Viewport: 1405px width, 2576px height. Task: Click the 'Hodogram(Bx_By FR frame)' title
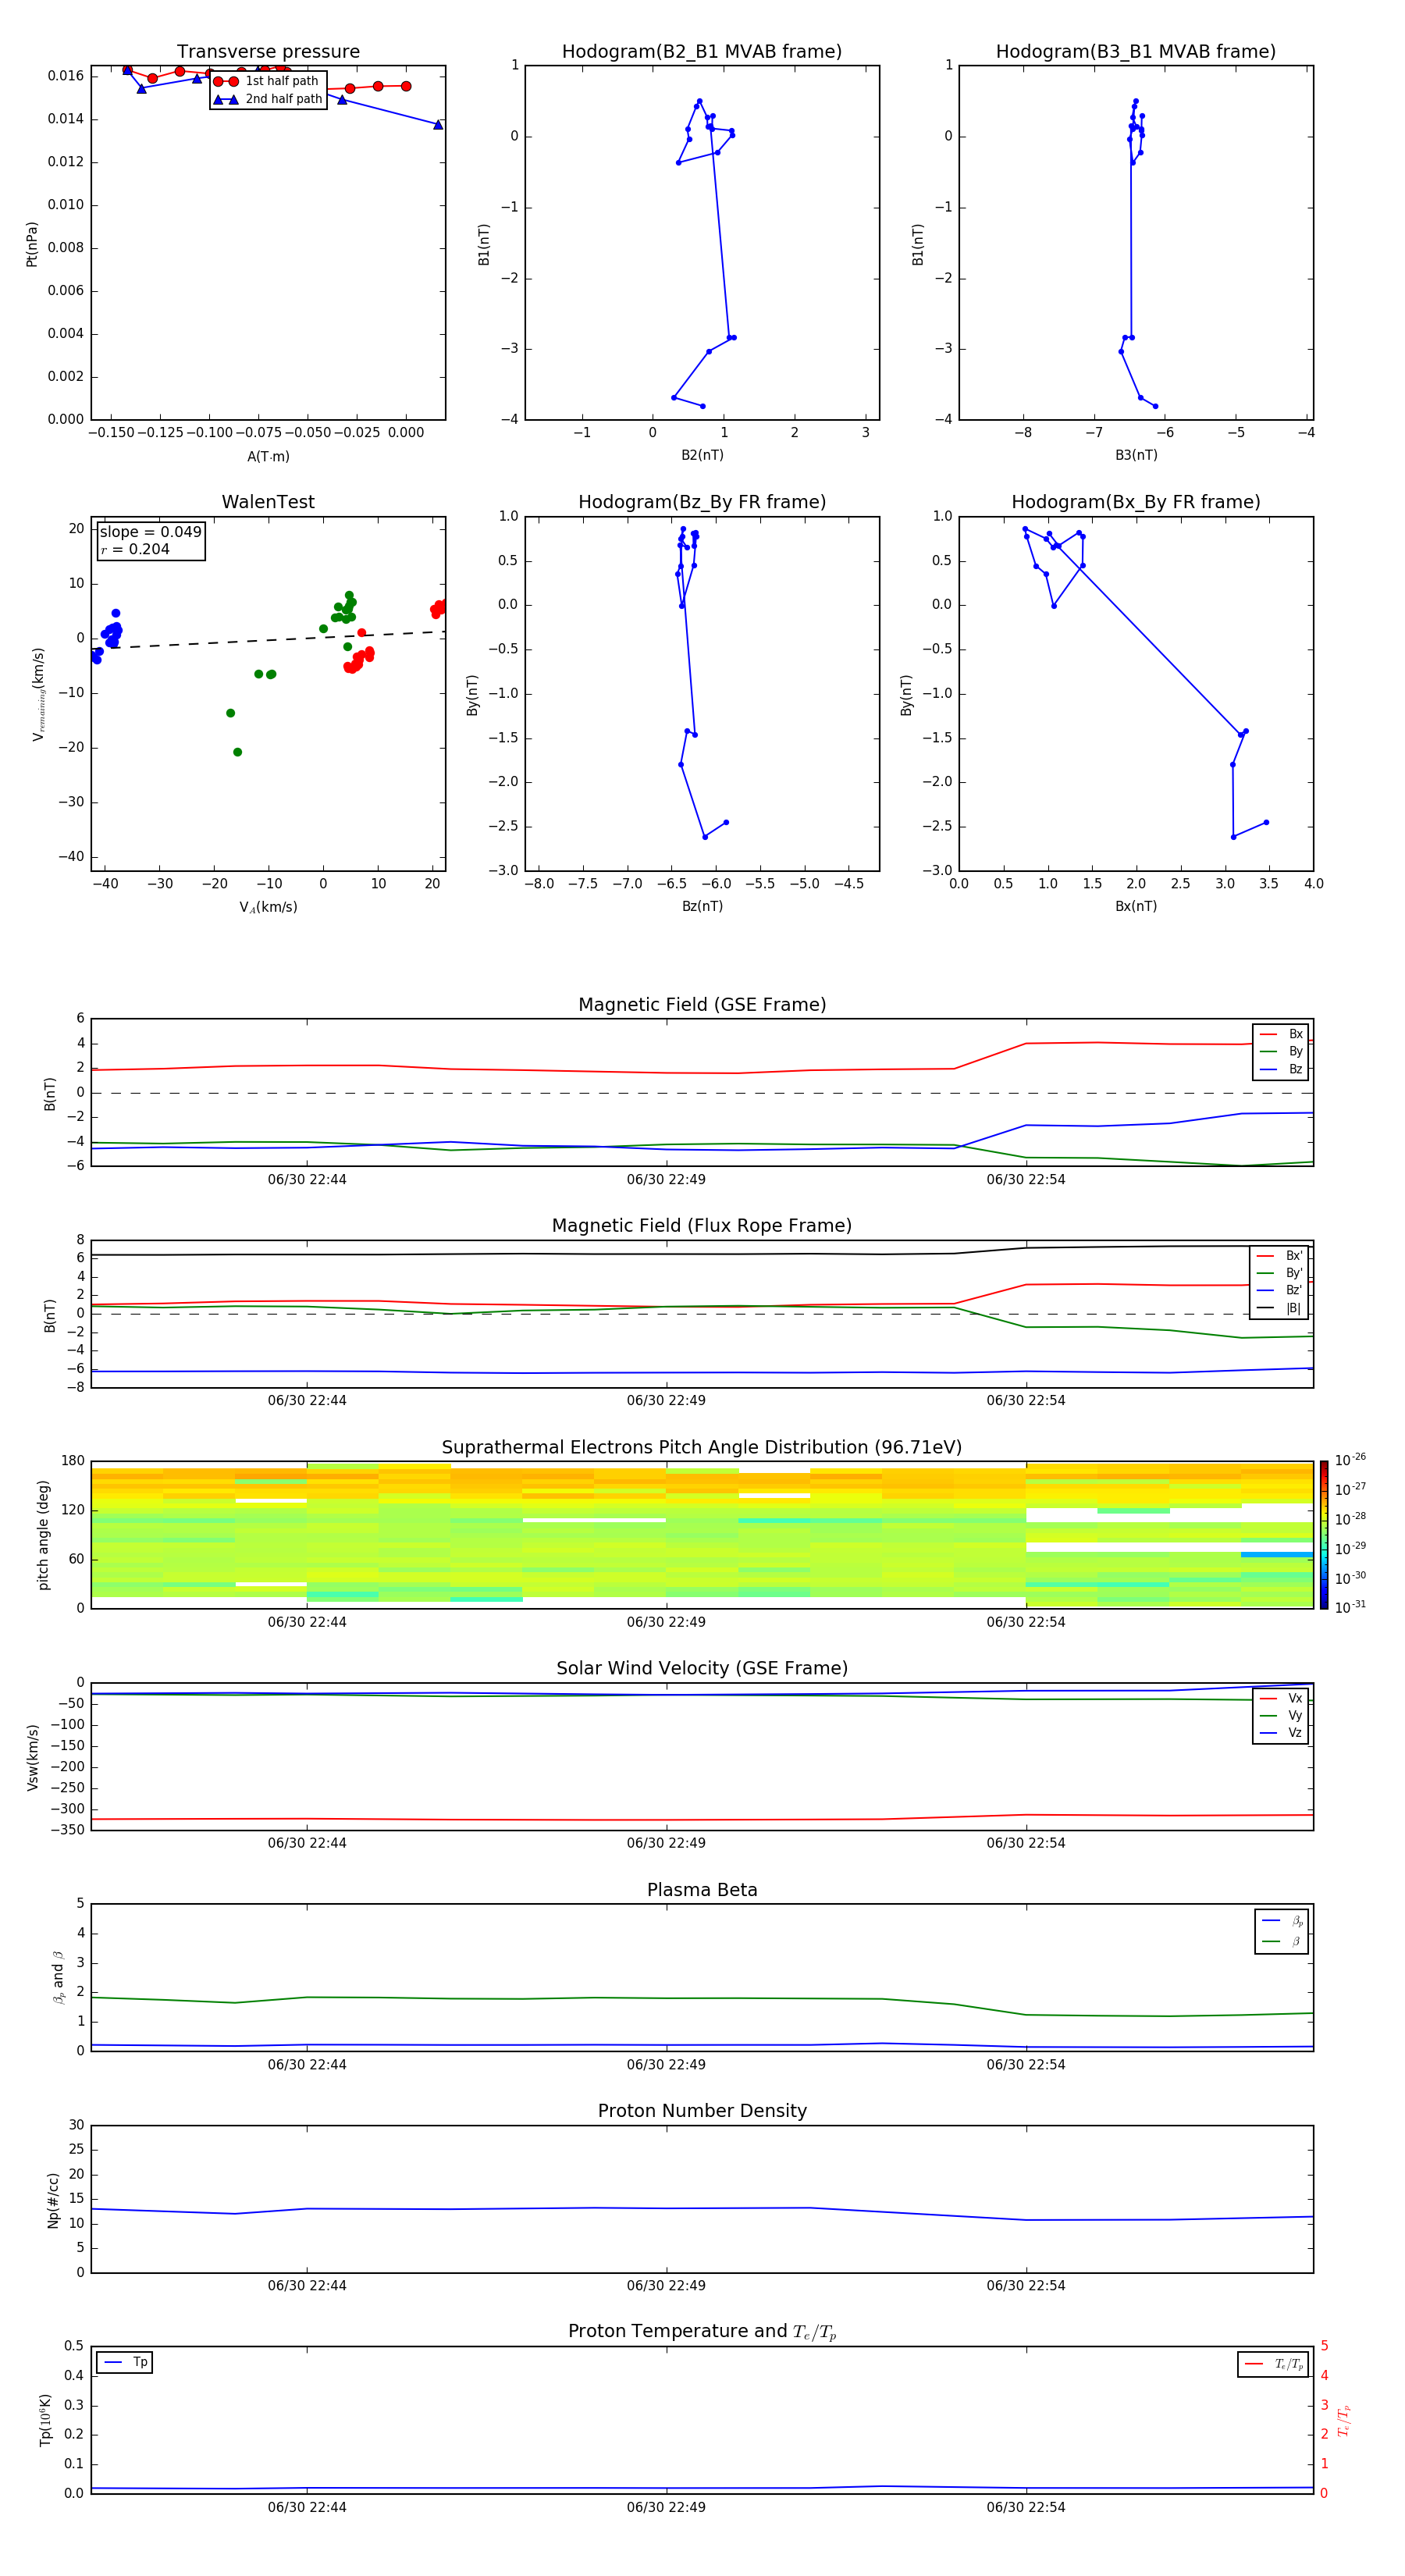point(1136,502)
